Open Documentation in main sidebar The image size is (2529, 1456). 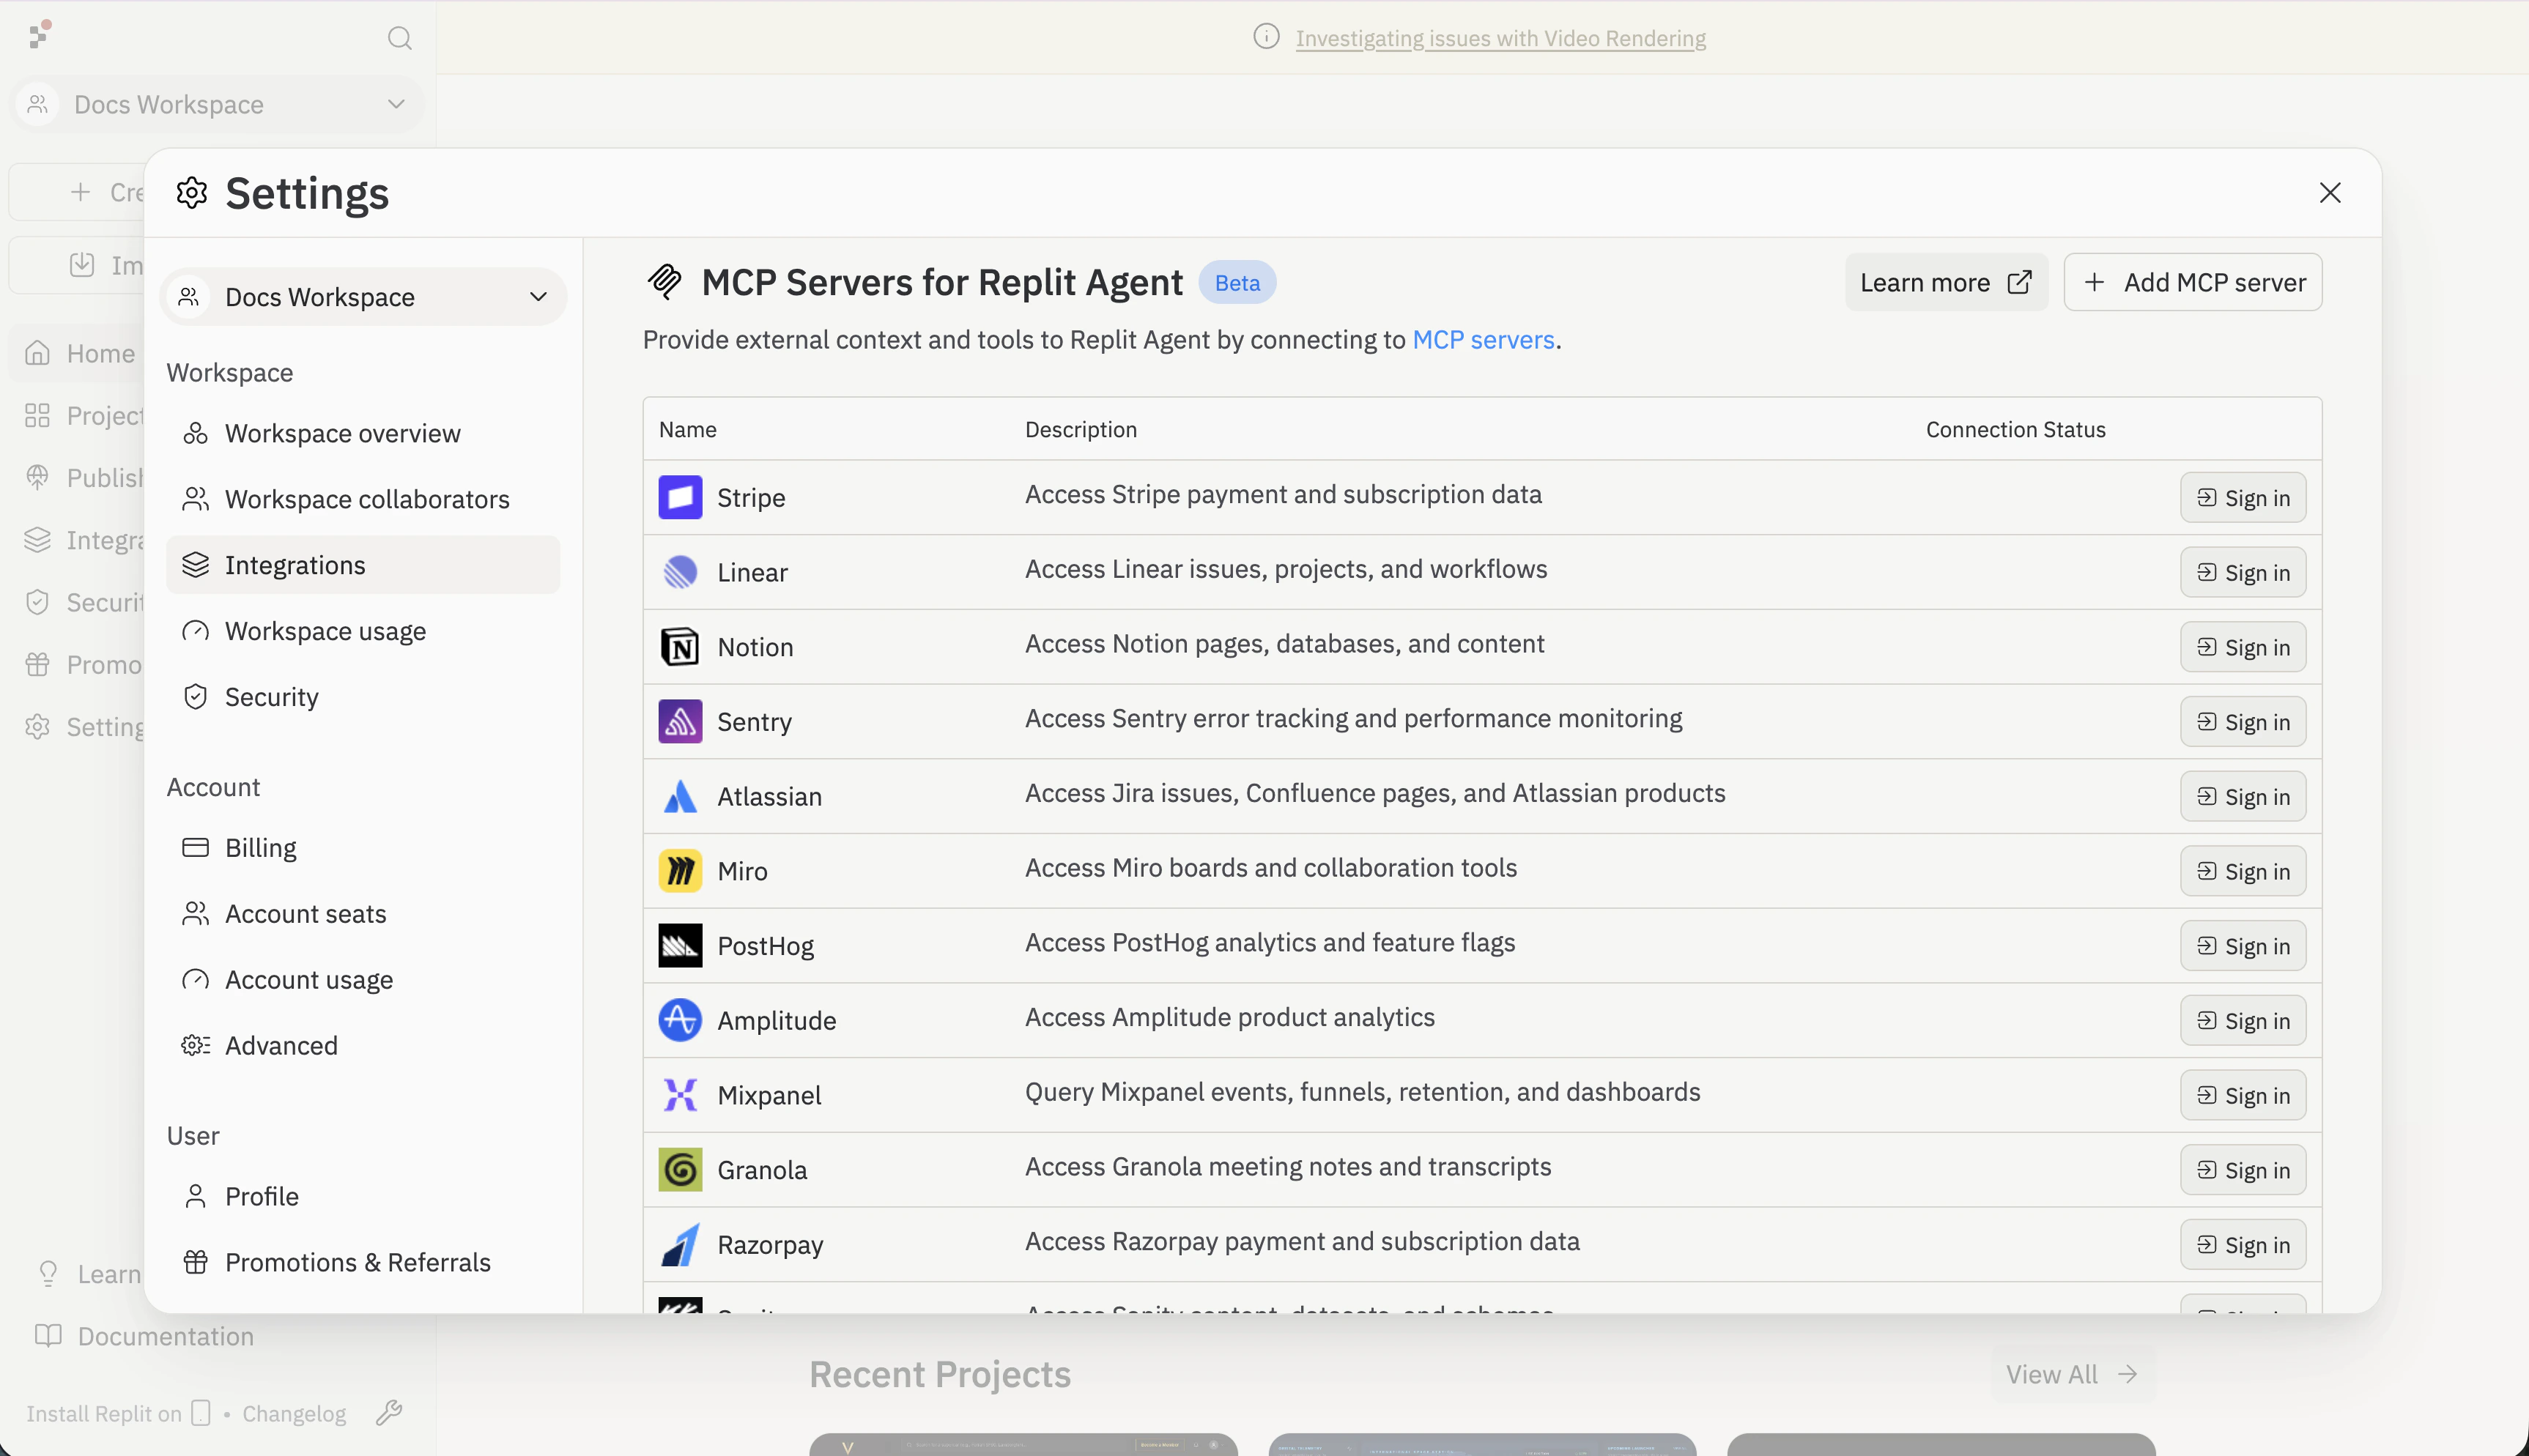point(145,1336)
